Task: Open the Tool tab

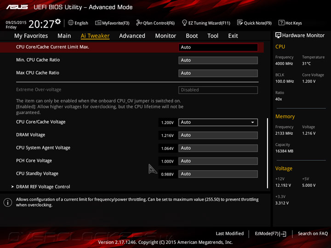Action: (x=213, y=36)
